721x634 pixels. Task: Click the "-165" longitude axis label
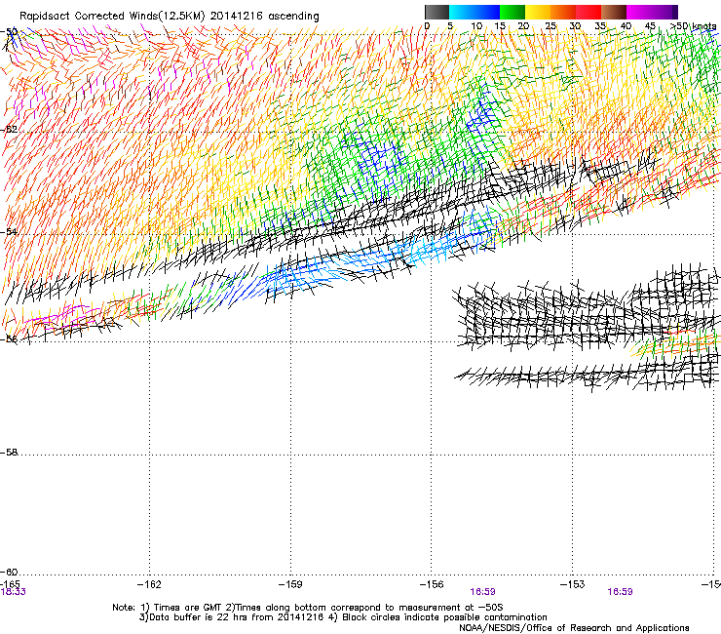[x=10, y=584]
